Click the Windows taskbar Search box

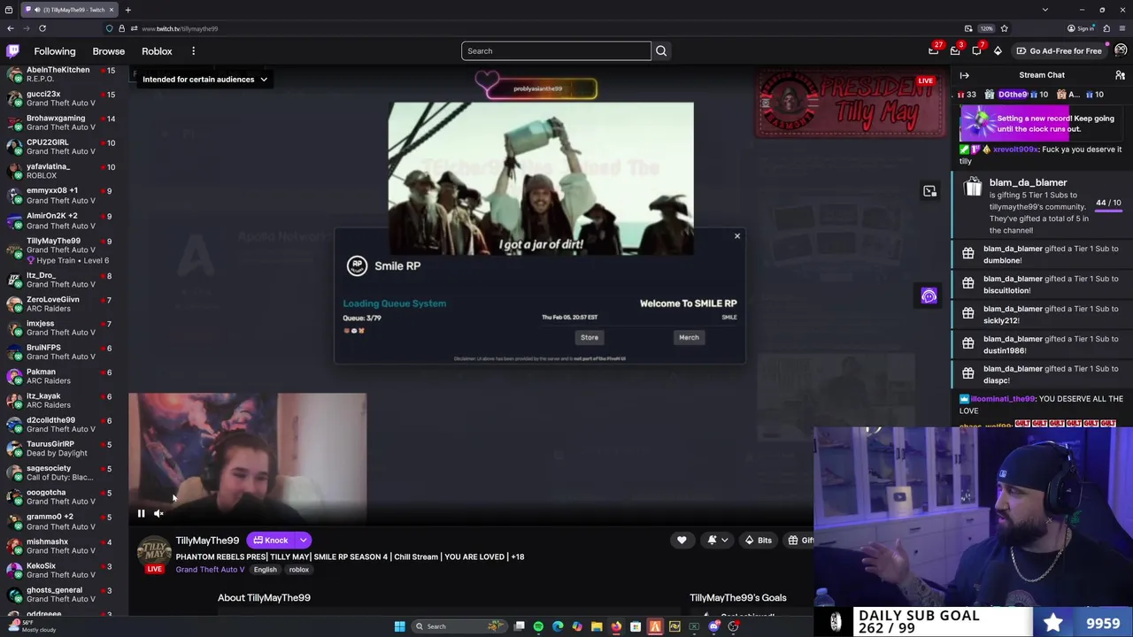459,626
